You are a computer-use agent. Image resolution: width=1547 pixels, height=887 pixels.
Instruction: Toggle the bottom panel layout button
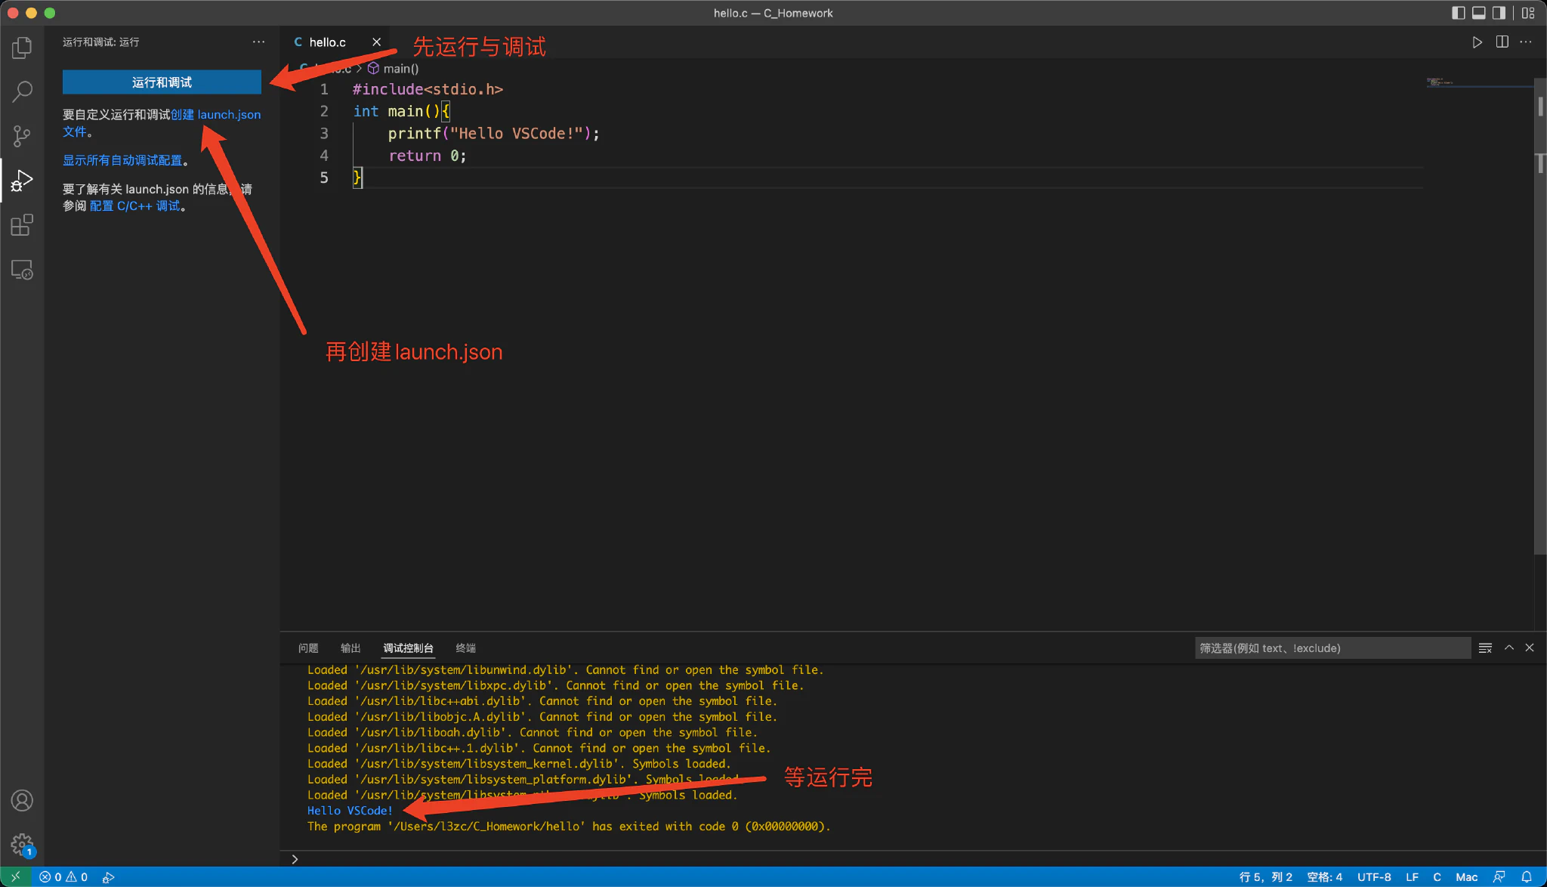[1478, 13]
